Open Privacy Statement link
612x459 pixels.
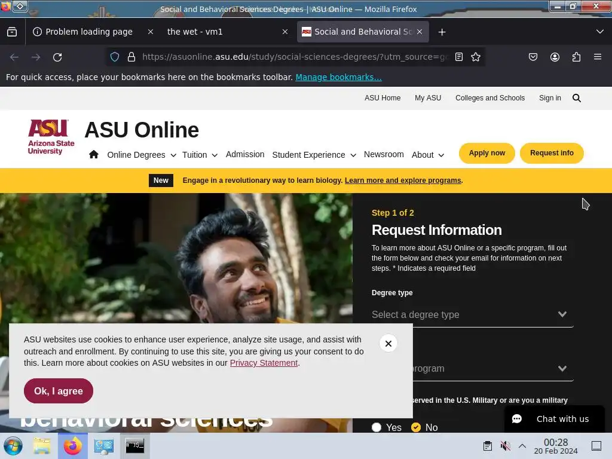pos(264,363)
